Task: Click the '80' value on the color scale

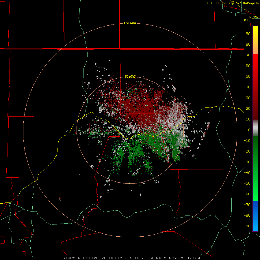Action: [x=248, y=44]
